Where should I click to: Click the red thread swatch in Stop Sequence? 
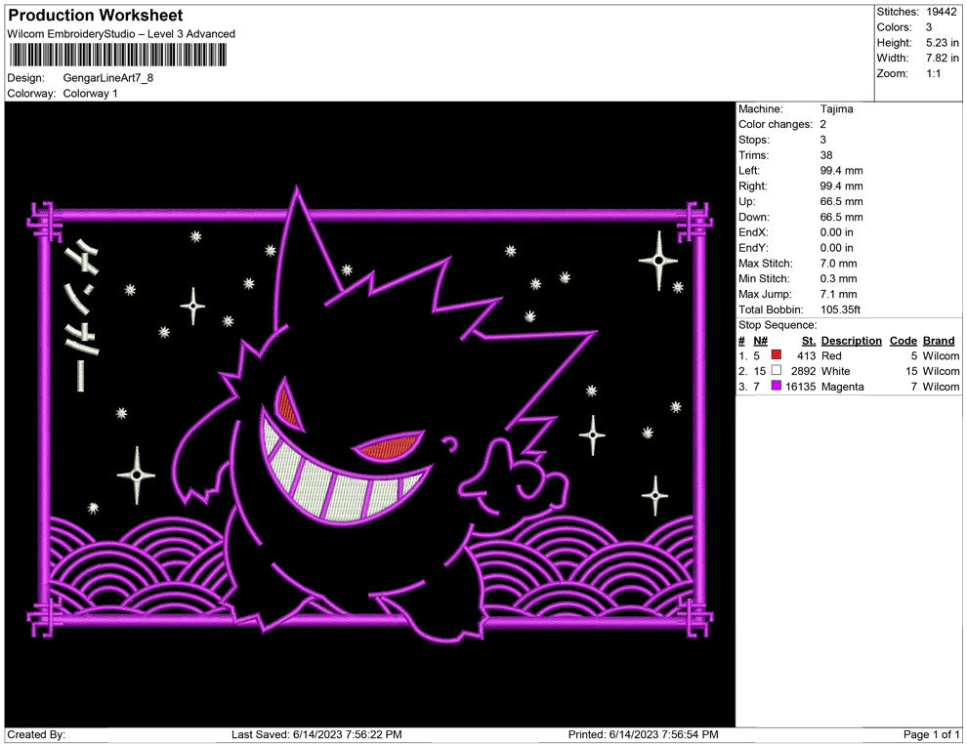tap(775, 355)
